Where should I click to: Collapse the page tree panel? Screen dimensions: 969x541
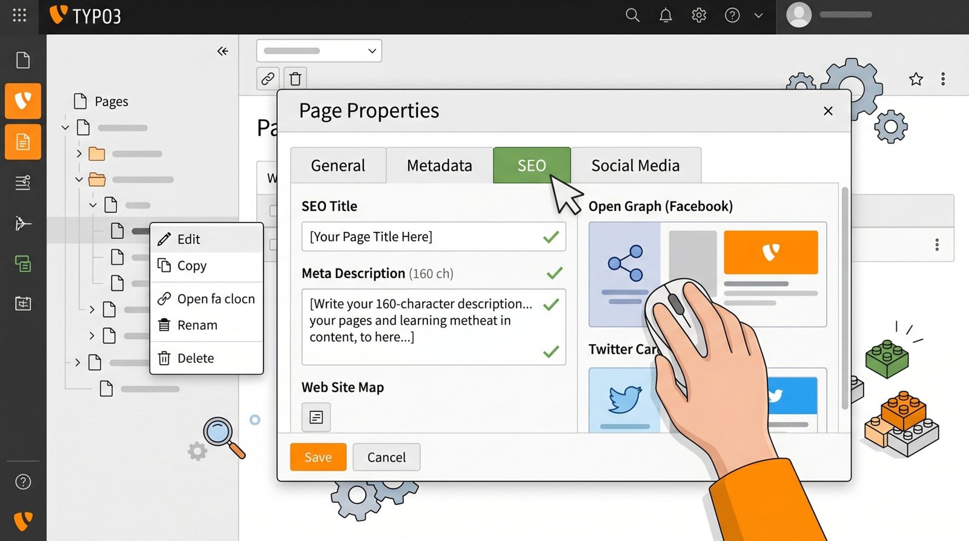click(223, 51)
